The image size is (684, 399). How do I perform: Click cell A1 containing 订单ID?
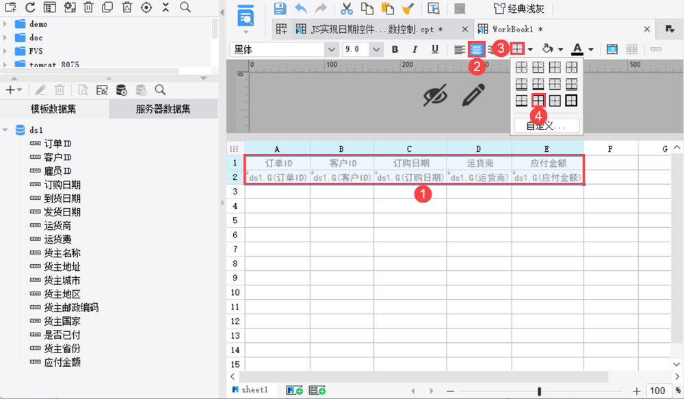[278, 164]
